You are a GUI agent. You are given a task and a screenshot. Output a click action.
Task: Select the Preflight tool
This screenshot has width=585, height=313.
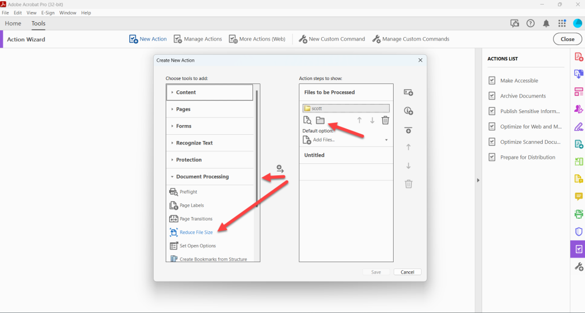click(183, 192)
